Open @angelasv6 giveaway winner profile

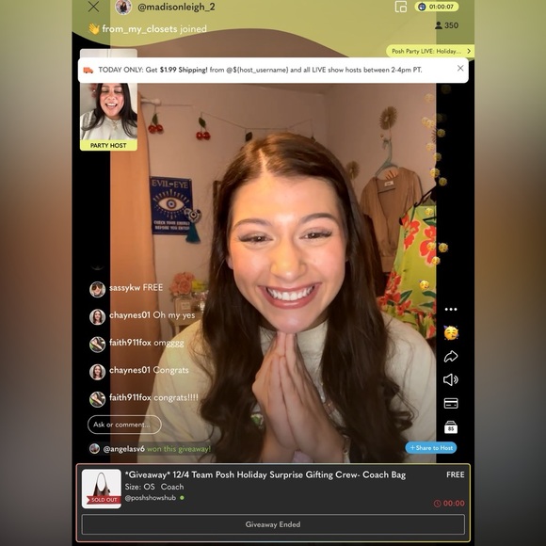(123, 449)
